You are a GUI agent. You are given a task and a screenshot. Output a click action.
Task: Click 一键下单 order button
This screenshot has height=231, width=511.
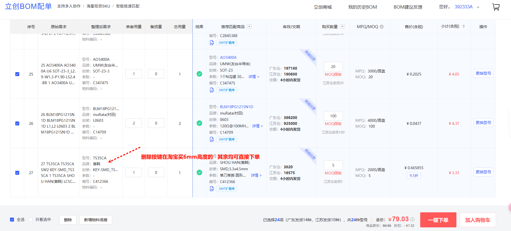(x=438, y=220)
